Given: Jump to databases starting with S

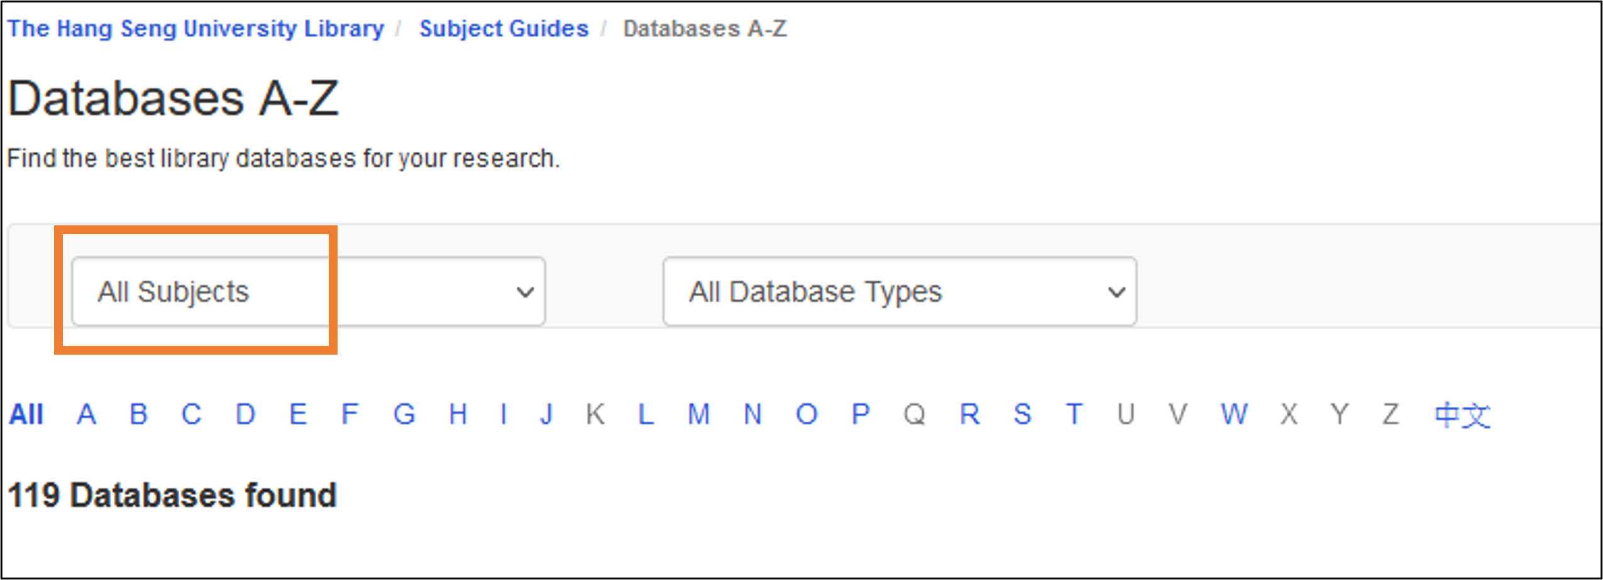Looking at the screenshot, I should (1022, 414).
